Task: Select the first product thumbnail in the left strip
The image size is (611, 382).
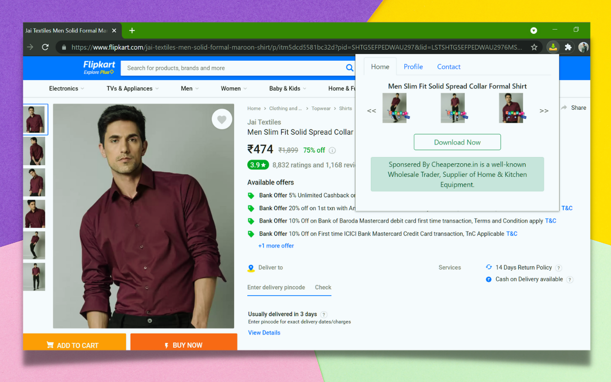Action: [x=35, y=119]
